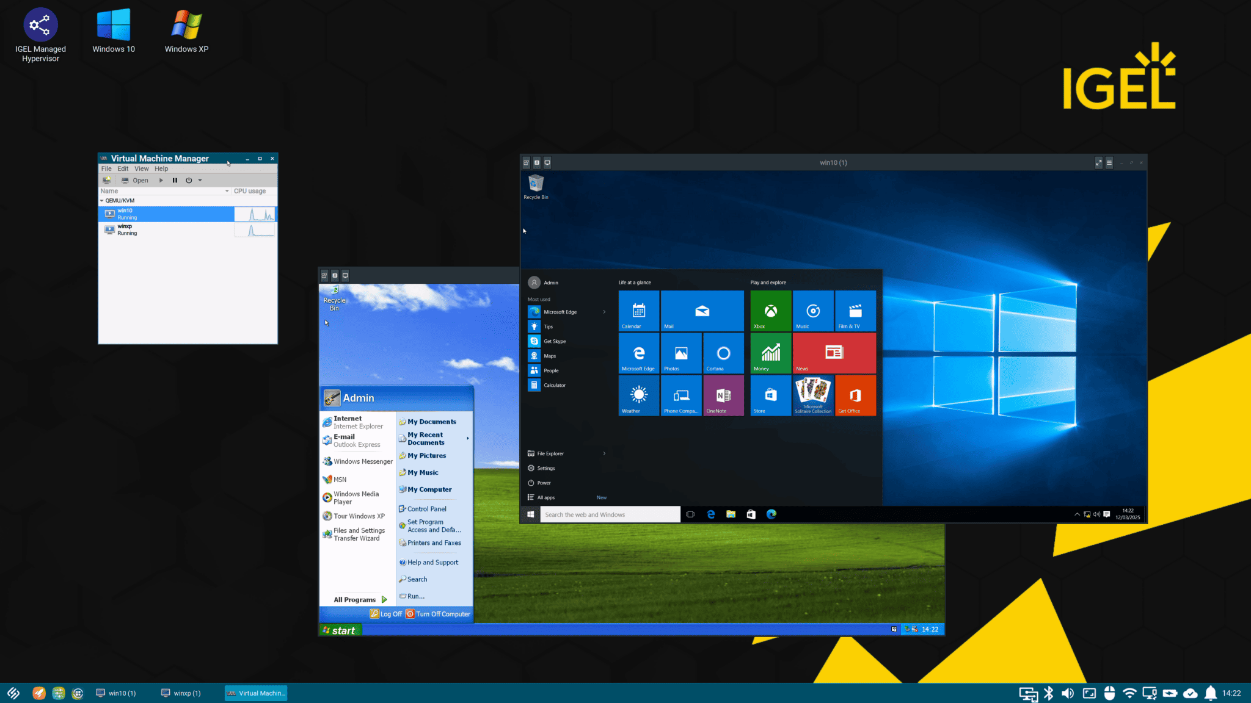
Task: Open Settings in Win10 start menu
Action: 541,468
